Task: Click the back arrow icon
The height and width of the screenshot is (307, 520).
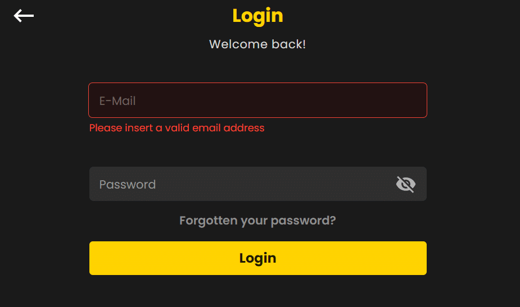Action: pos(24,16)
